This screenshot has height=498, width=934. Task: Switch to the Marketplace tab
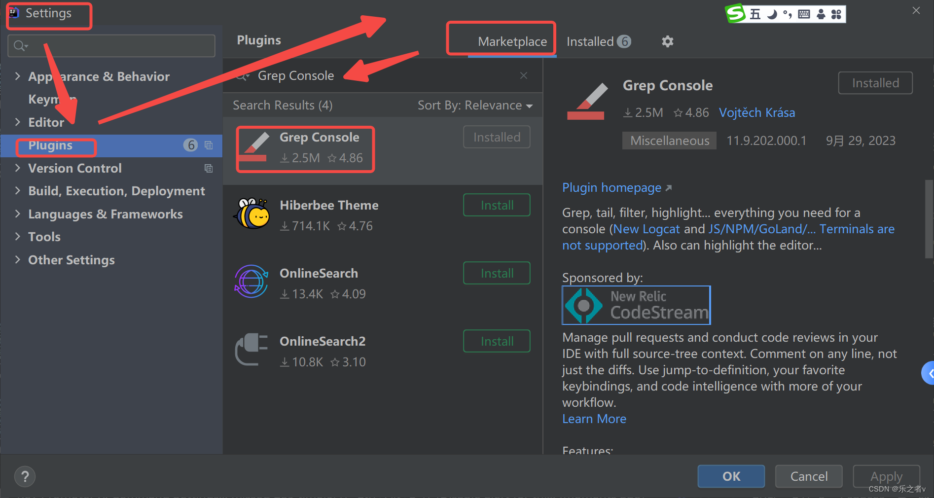point(512,41)
